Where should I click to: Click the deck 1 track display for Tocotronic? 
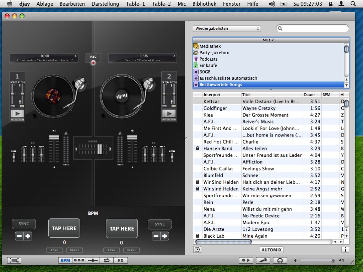tap(44, 58)
